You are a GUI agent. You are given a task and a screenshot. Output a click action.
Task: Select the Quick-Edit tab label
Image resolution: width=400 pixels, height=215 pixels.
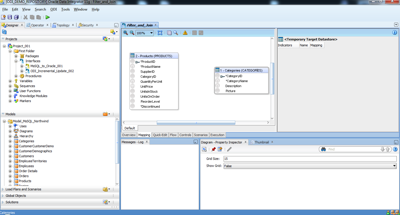click(x=160, y=135)
